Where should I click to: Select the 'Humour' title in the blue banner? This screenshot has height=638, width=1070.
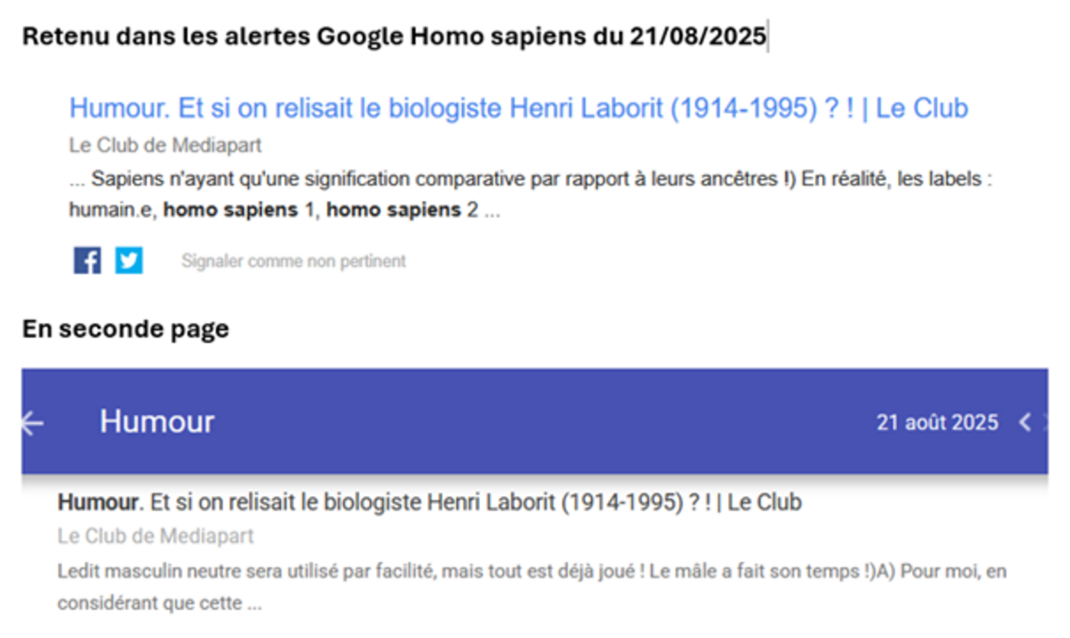click(x=157, y=421)
